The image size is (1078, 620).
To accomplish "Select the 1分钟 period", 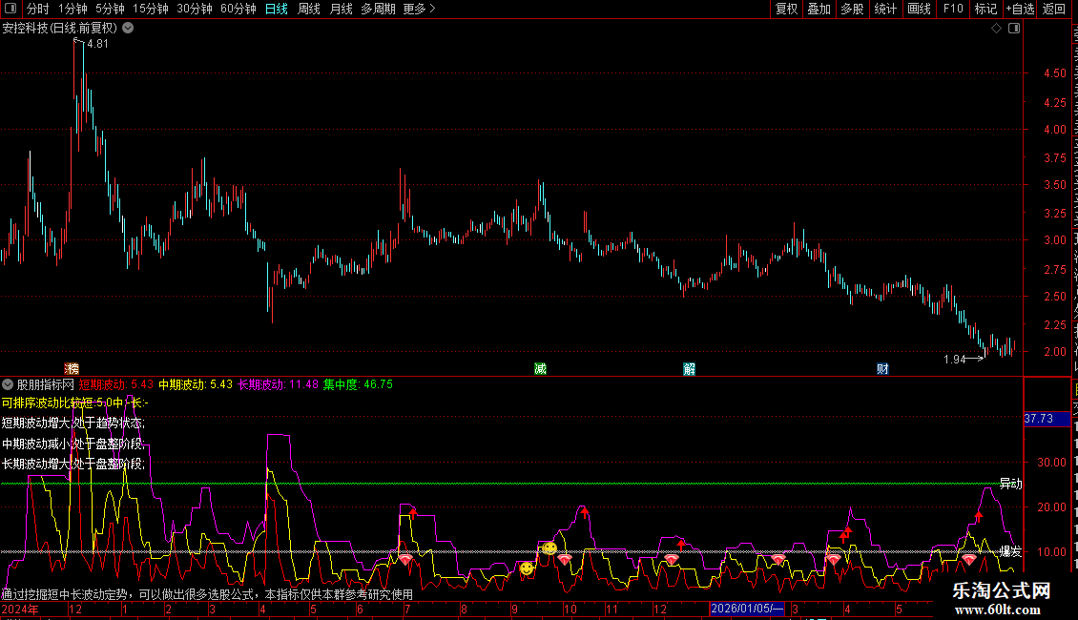I will 73,9.
